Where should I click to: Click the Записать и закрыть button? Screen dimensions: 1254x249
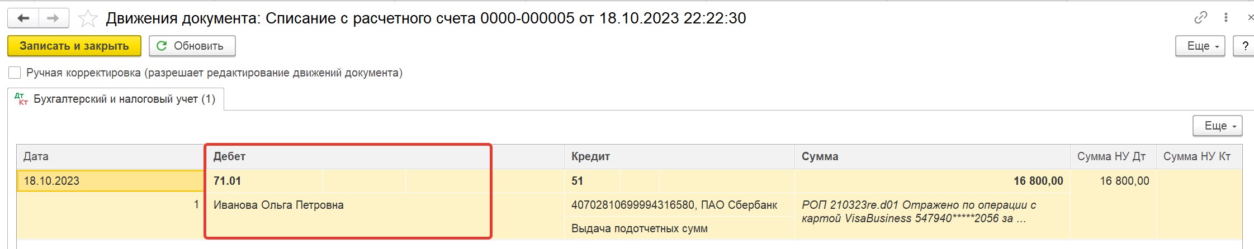pos(74,46)
